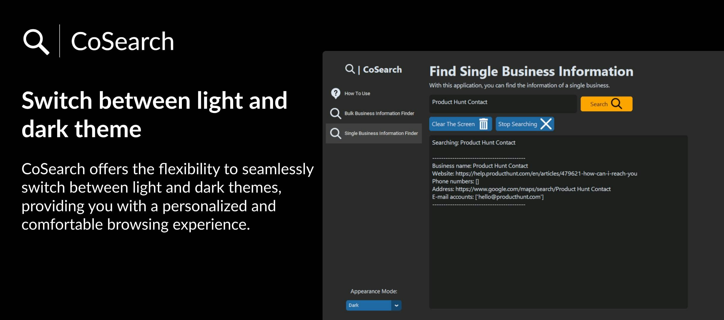Click the 'Find Single Business Information' heading
Screen dimensions: 724x320
click(531, 71)
